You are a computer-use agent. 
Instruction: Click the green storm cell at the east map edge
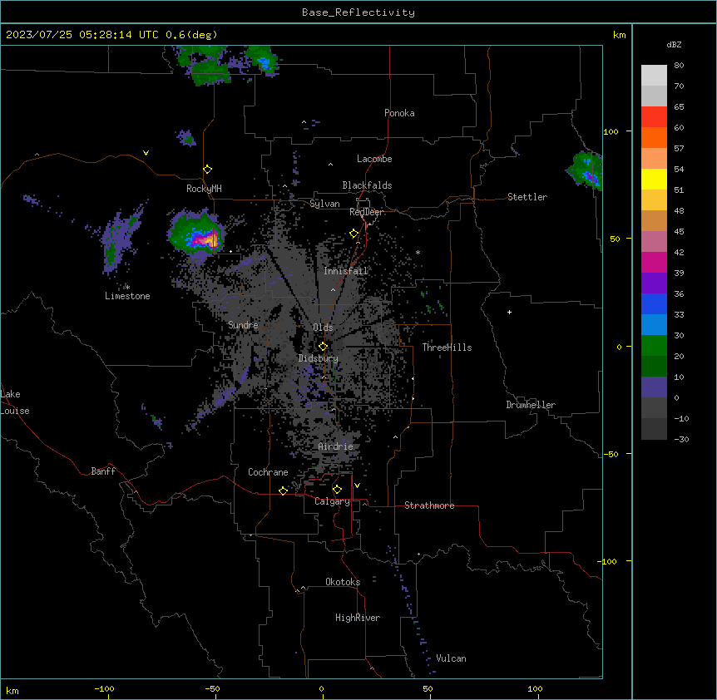tap(585, 170)
